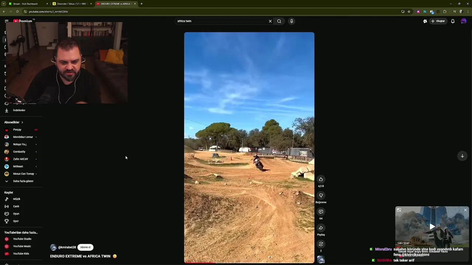The width and height of the screenshot is (472, 265).
Task: Pause the playing enduro short video
Action: coord(249,147)
